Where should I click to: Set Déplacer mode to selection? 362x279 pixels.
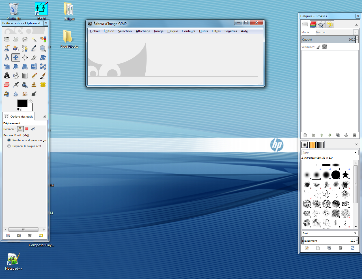pos(27,129)
